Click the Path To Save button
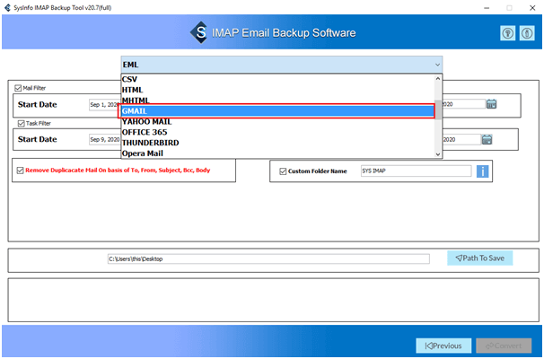The width and height of the screenshot is (544, 359). [479, 258]
